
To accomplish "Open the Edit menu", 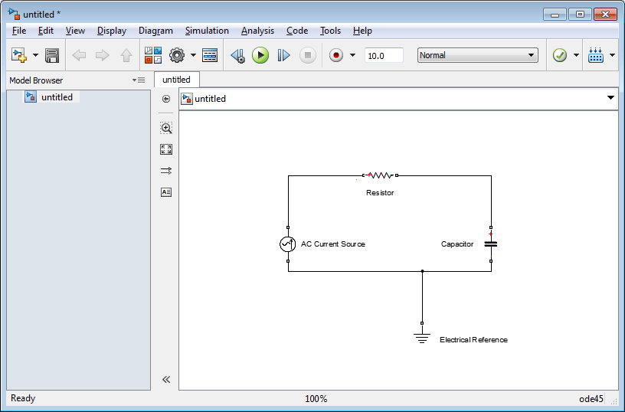I will pos(45,31).
